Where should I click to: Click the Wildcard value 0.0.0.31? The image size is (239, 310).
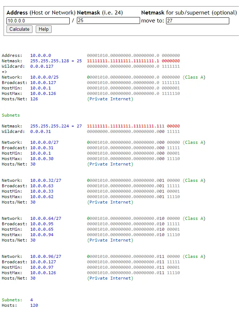coord(40,131)
